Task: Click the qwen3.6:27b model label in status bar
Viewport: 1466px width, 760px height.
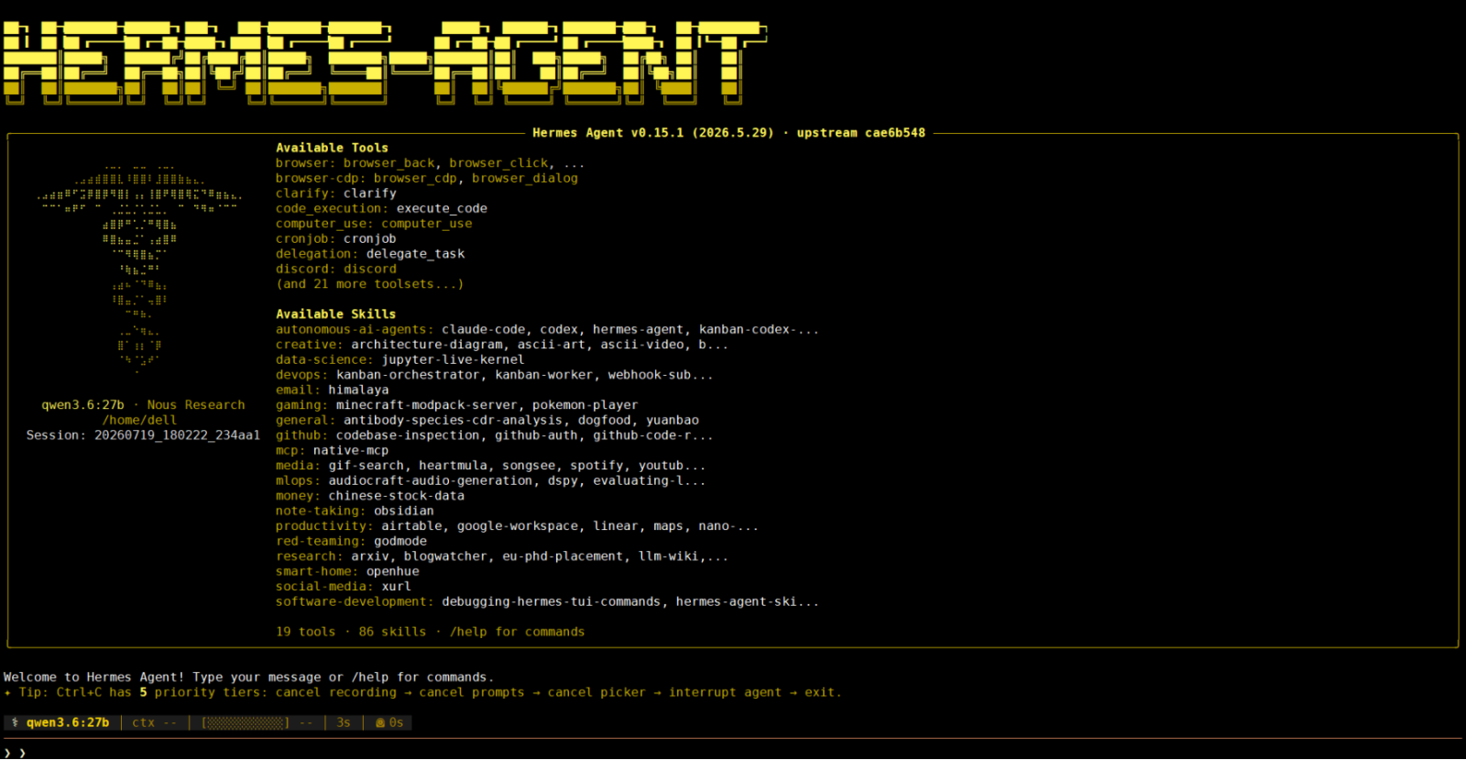Action: pos(68,722)
